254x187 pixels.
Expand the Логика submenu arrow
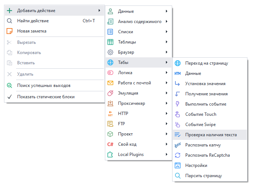coord(167,73)
